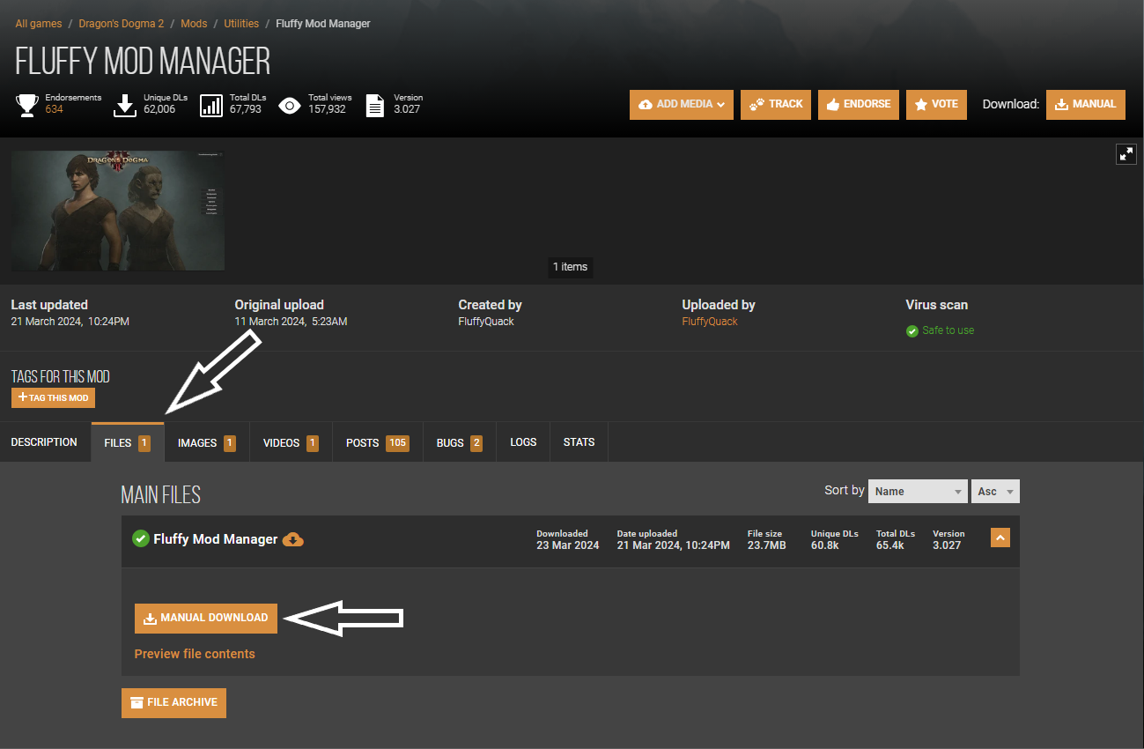
Task: Open the Posts tab
Action: point(378,442)
